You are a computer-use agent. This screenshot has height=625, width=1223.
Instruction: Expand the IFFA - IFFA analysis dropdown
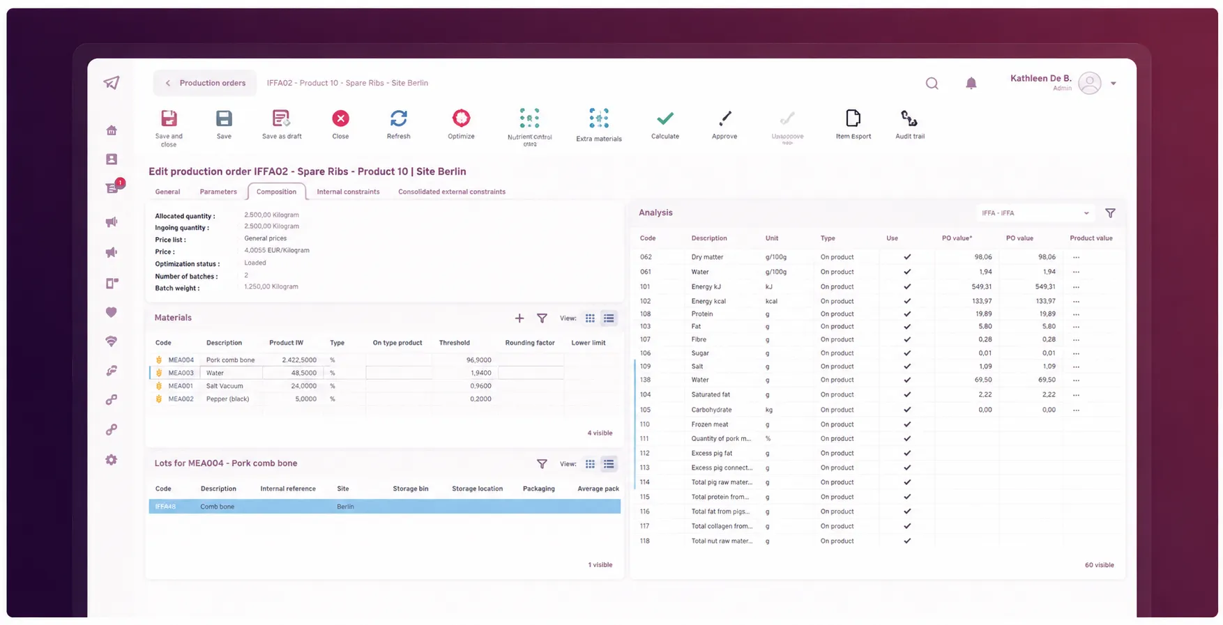[1034, 213]
